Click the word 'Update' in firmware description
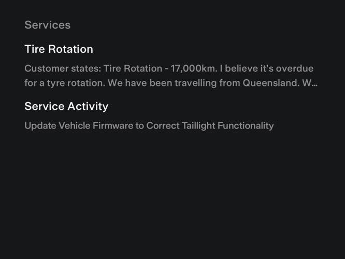The image size is (345, 259). click(x=40, y=126)
